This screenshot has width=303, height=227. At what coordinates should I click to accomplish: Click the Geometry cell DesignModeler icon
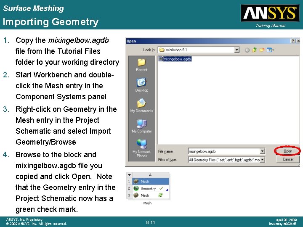click(136, 188)
